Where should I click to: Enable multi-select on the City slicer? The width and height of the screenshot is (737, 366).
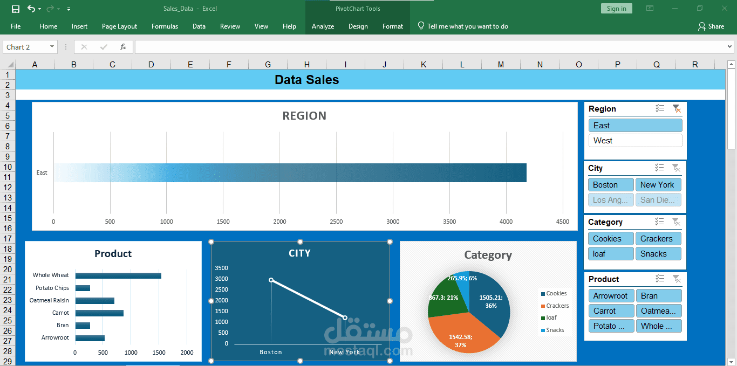(659, 168)
